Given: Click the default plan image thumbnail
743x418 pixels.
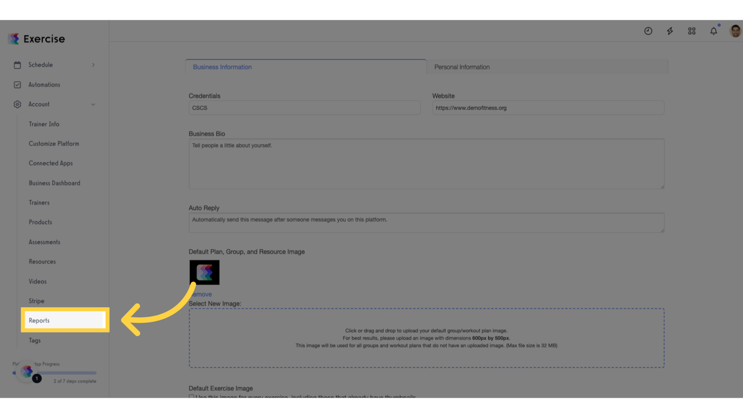Looking at the screenshot, I should [x=205, y=272].
